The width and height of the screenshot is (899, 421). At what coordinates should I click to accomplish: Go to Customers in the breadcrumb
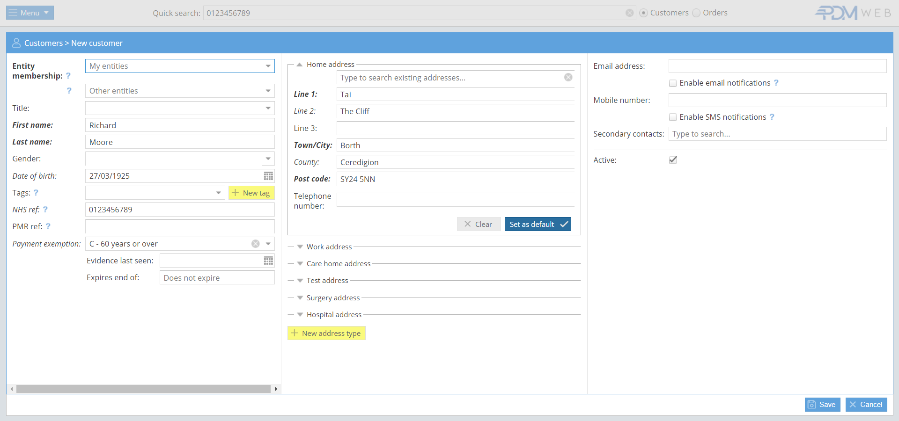click(43, 43)
